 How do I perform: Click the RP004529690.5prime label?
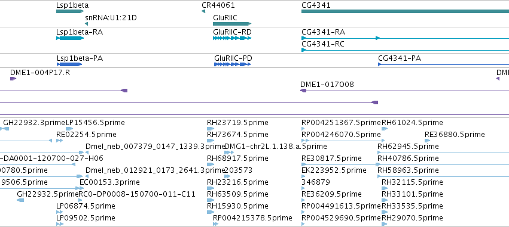click(x=341, y=218)
